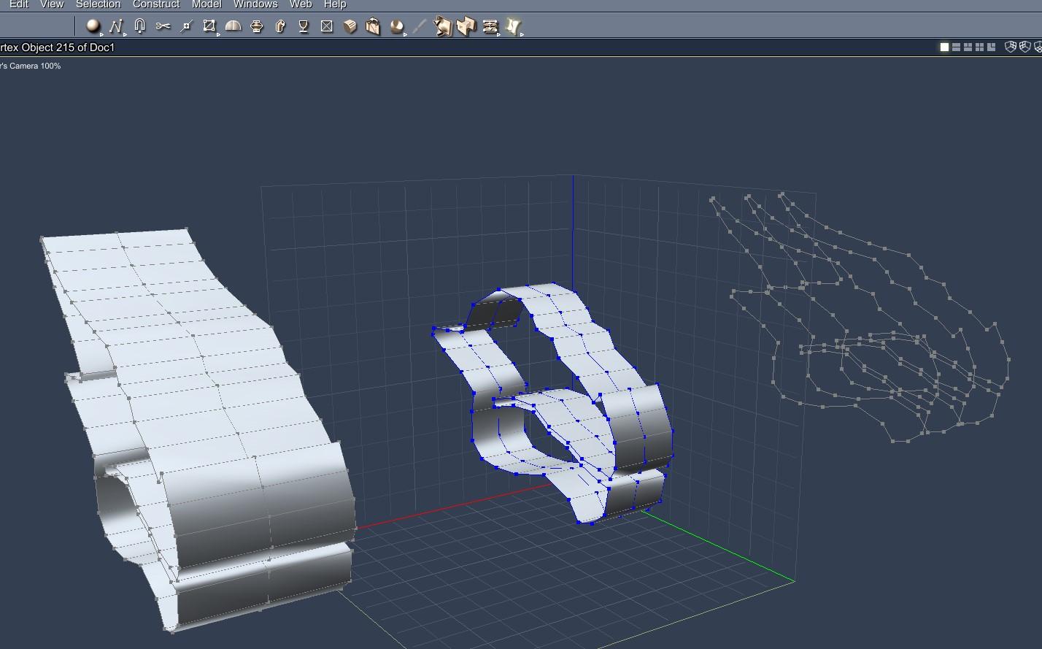Select the spinning-top shaped tool icon
Screen dimensions: 1042x649
click(x=256, y=26)
